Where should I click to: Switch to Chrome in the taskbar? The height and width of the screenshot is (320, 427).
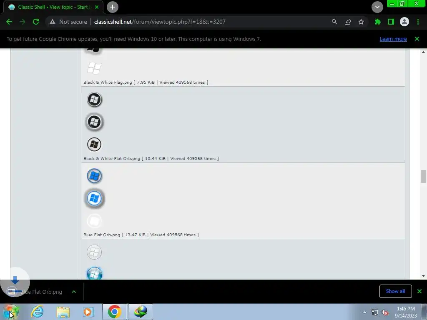(x=114, y=312)
